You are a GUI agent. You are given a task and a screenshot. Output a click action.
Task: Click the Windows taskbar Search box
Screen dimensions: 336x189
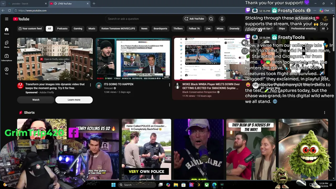point(136,185)
